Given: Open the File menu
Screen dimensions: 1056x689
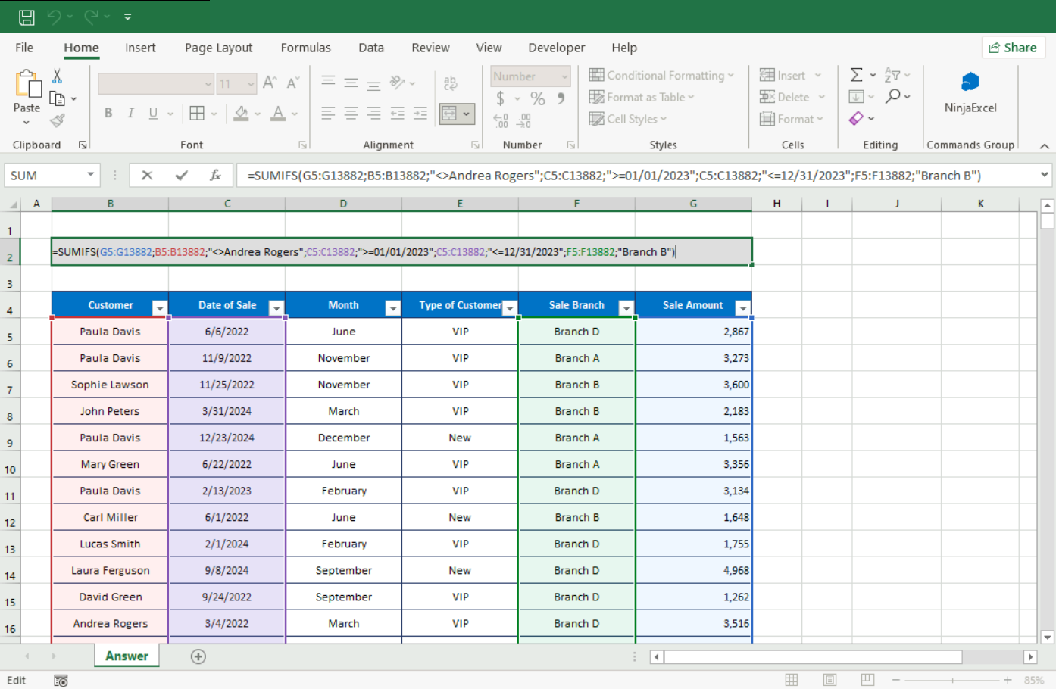Looking at the screenshot, I should (24, 48).
